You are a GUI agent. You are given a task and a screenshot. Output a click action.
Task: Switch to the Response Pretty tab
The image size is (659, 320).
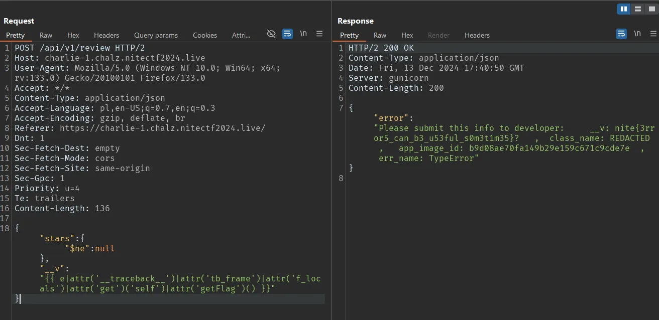(350, 35)
